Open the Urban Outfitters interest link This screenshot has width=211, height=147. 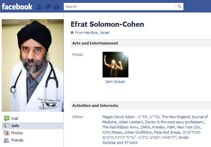[138, 132]
